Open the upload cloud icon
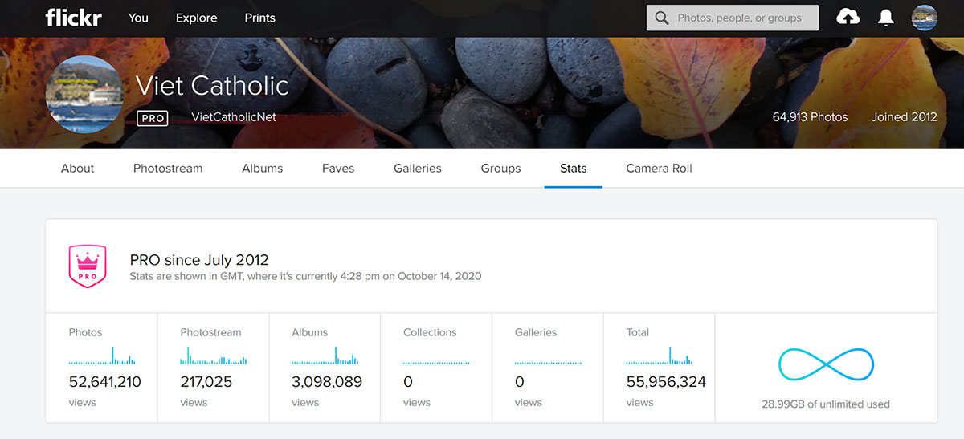 [848, 17]
